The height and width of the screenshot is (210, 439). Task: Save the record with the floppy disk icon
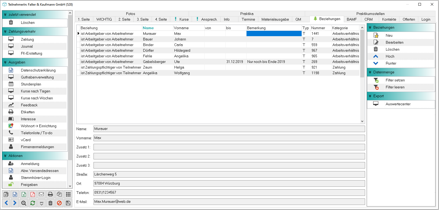68,203
